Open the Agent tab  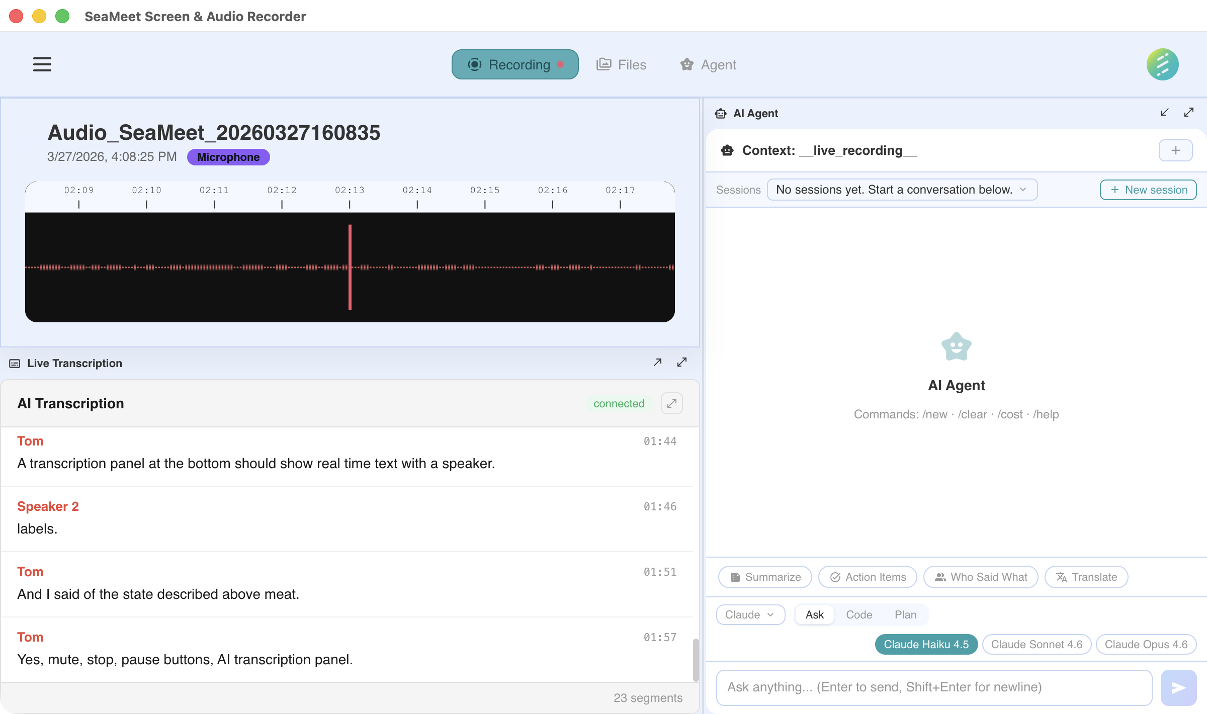(707, 64)
